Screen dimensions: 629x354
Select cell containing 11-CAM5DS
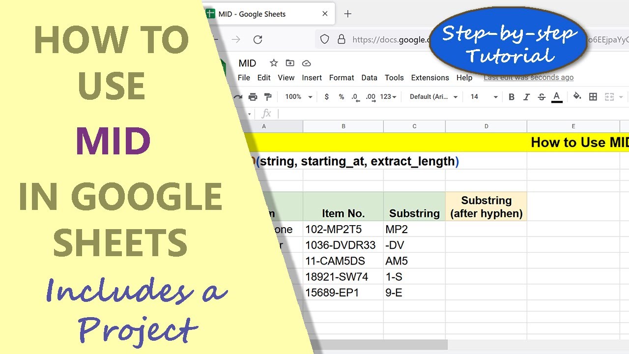pos(343,261)
